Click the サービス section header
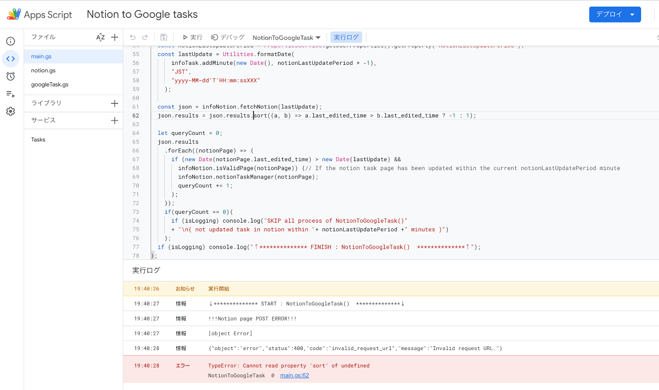 coord(43,120)
